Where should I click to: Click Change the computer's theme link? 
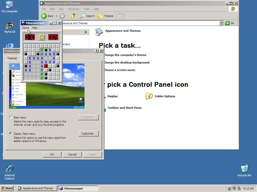pyautogui.click(x=125, y=55)
